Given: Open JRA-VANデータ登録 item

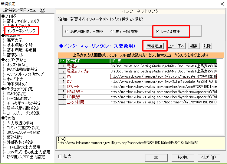Looking at the screenshot, I should coord(24,132).
